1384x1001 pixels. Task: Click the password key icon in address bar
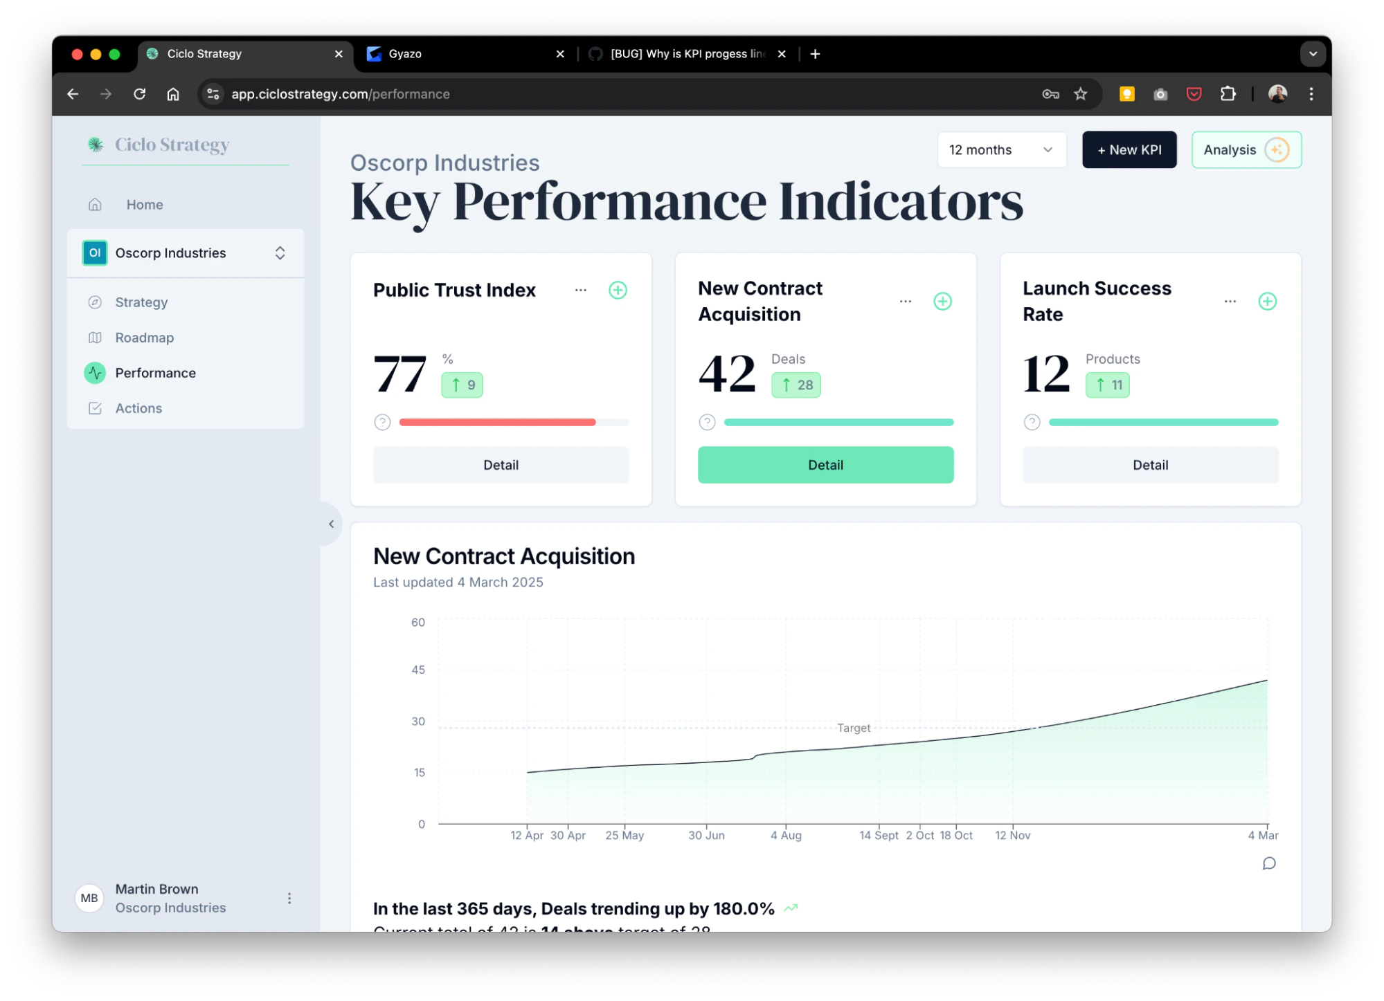tap(1050, 94)
